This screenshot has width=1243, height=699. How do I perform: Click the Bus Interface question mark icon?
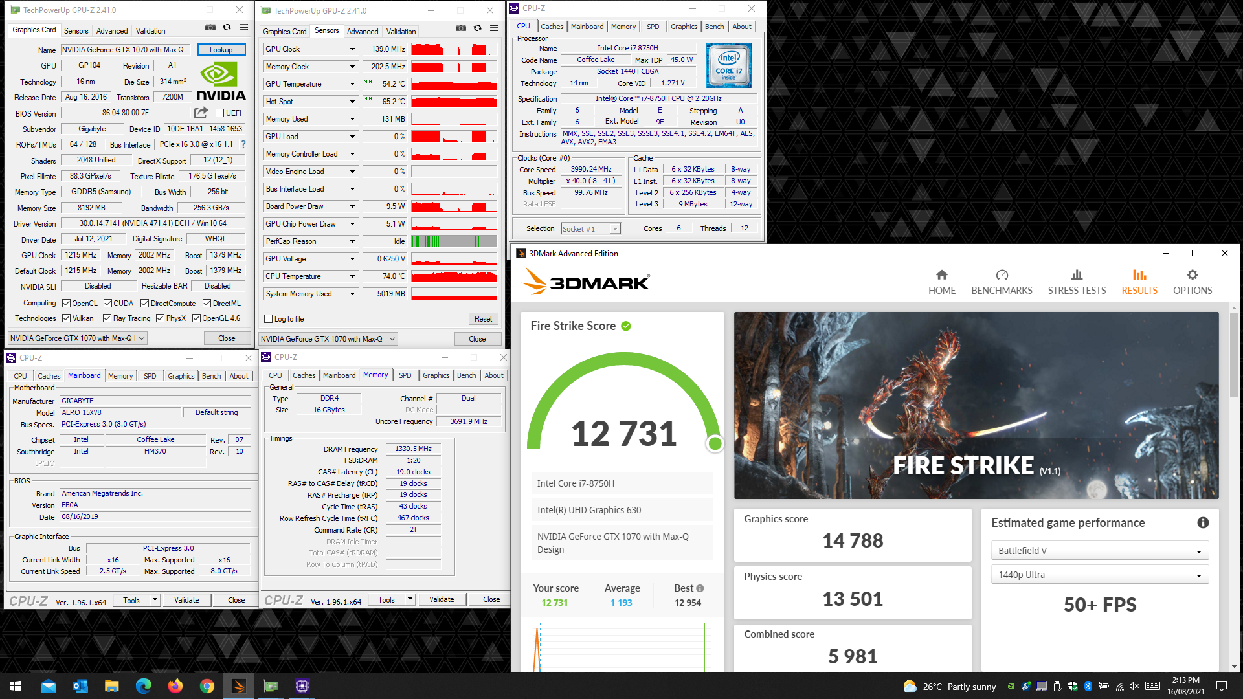tap(243, 144)
